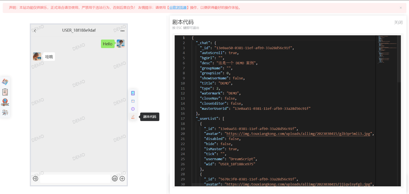
Task: Click the back arrow in chat header
Action: tap(35, 31)
